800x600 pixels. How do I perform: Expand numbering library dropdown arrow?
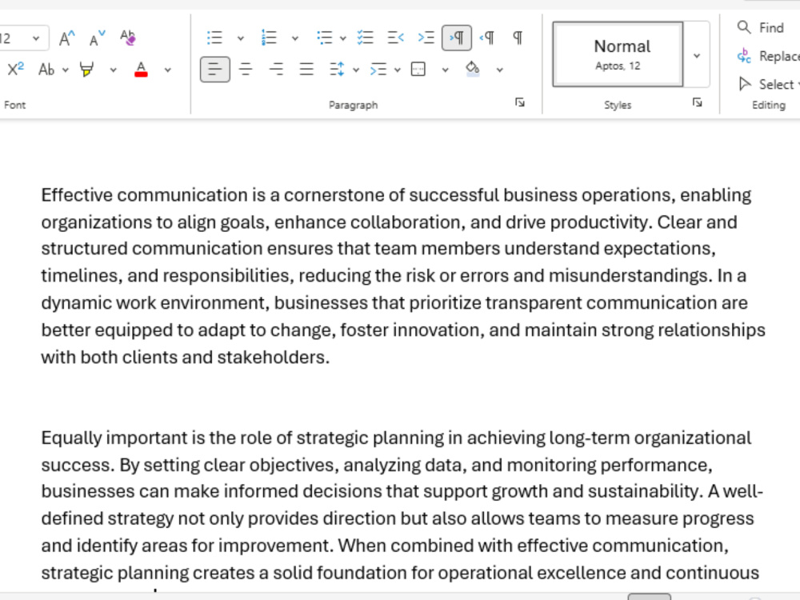295,38
